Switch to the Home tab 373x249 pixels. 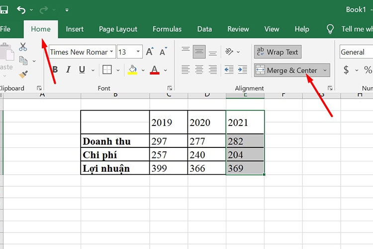tap(41, 29)
